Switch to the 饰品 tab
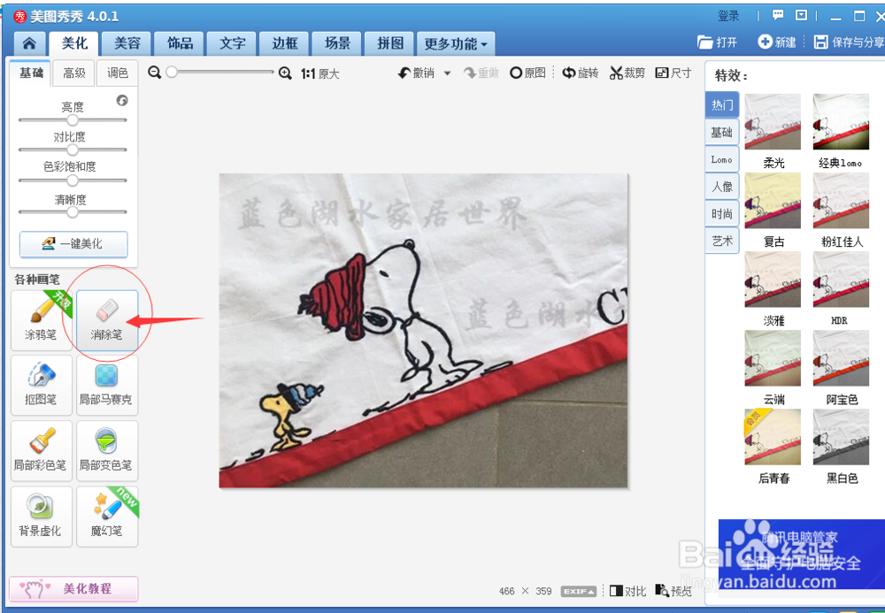 (x=180, y=43)
